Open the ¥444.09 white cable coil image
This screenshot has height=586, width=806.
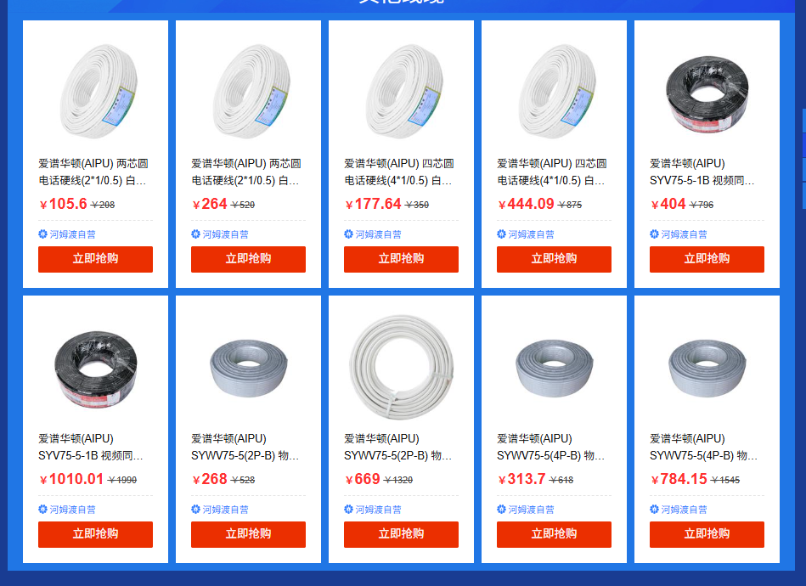[554, 91]
